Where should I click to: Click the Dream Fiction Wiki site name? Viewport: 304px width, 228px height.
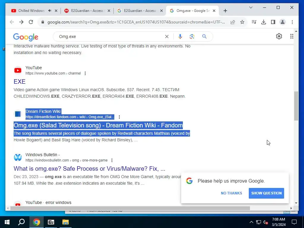pyautogui.click(x=43, y=111)
